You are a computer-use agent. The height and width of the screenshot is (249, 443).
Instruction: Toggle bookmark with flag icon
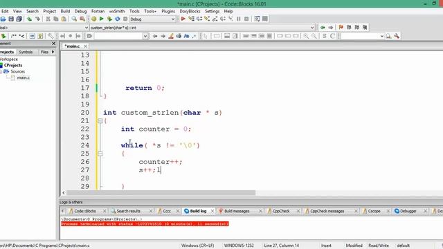pos(341,28)
